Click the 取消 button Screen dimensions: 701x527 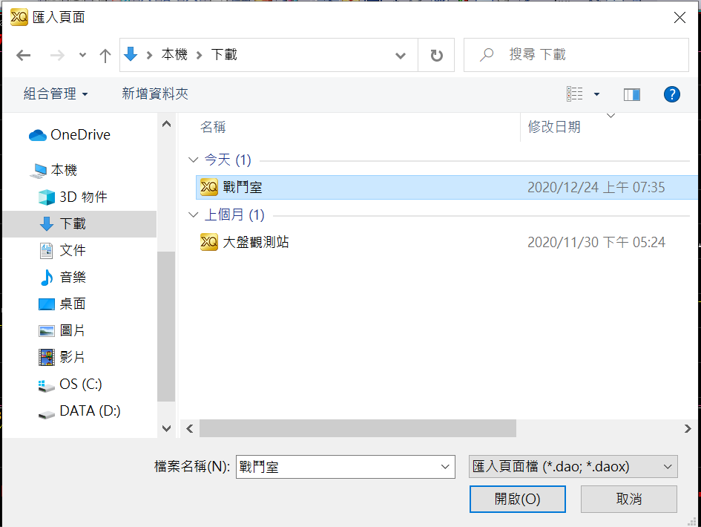[629, 499]
